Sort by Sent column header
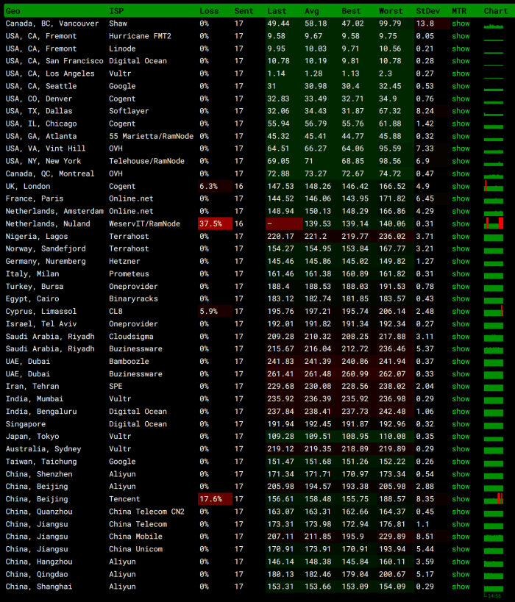515x602 pixels. click(244, 11)
